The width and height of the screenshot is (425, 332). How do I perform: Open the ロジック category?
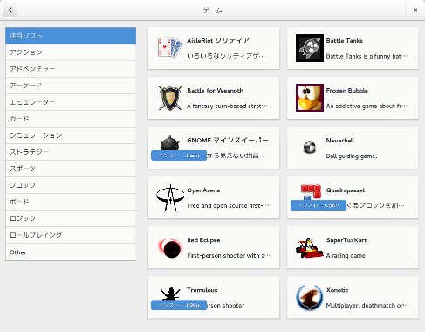(71, 218)
